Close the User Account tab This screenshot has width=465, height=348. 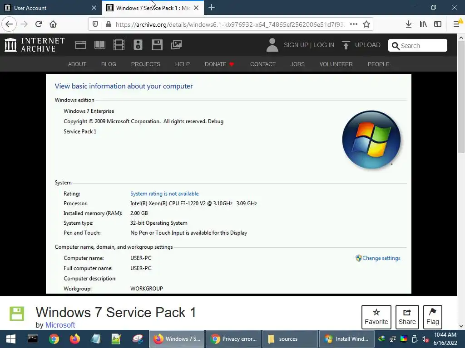point(94,8)
